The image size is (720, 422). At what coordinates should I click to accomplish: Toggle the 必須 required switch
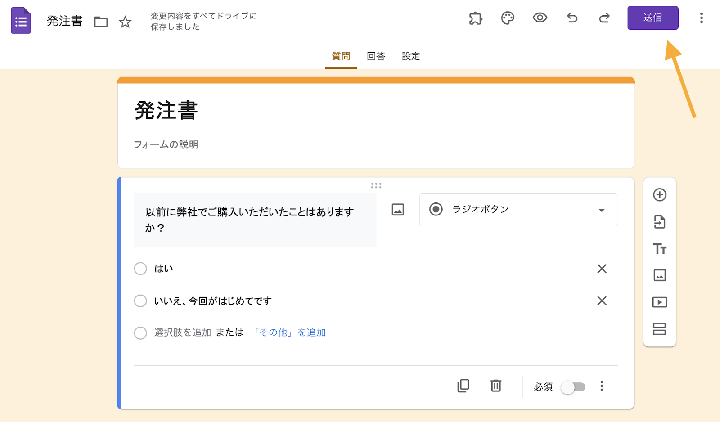pos(573,387)
